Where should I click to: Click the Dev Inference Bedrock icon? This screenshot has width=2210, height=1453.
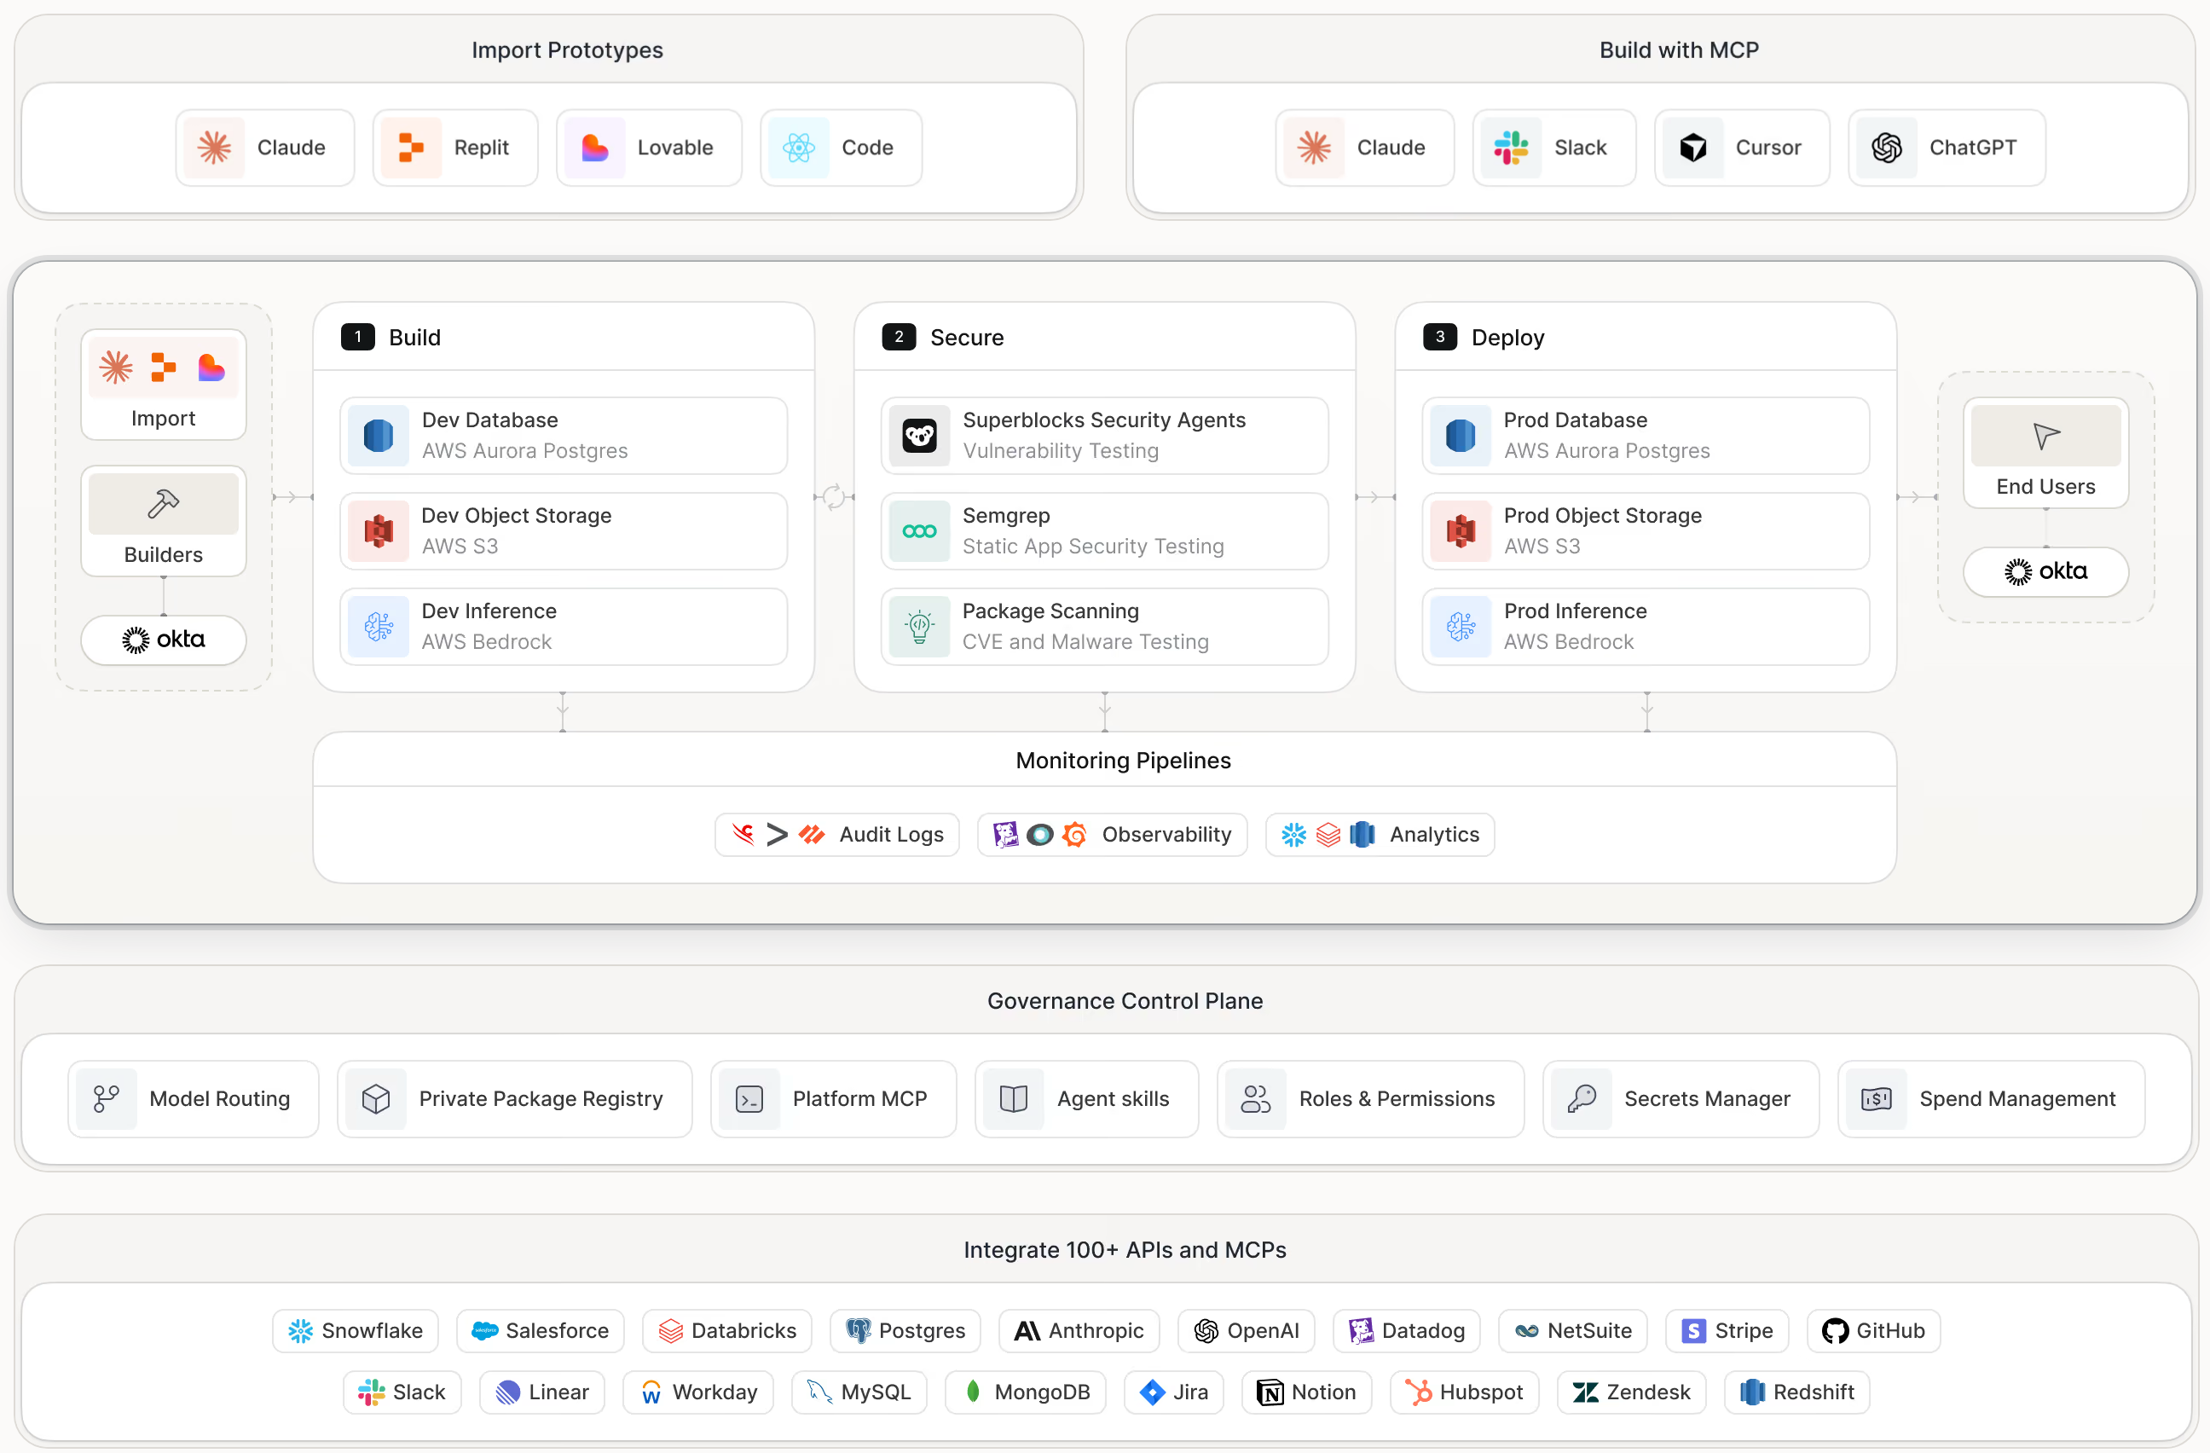(x=379, y=627)
